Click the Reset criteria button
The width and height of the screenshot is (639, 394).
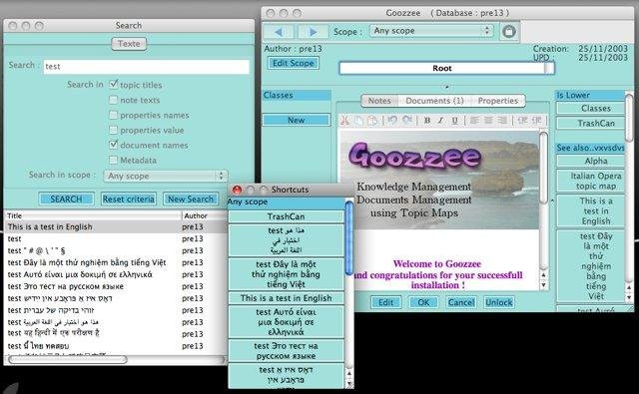[x=129, y=199]
